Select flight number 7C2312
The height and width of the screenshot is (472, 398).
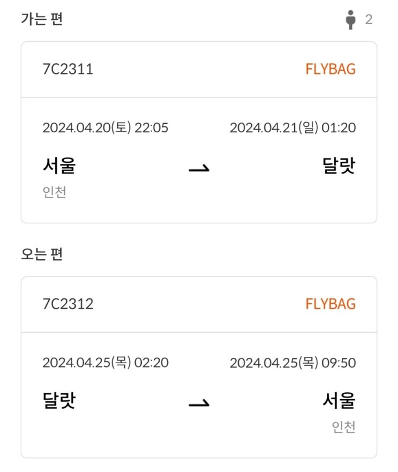[67, 304]
